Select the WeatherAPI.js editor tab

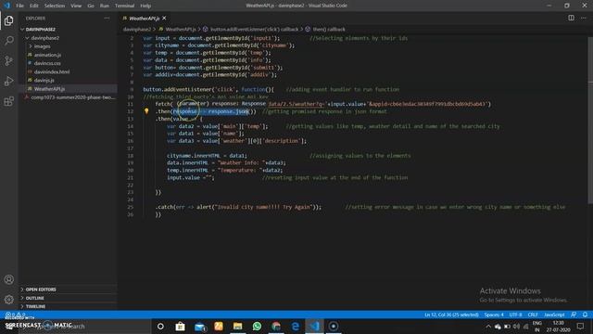click(x=145, y=19)
